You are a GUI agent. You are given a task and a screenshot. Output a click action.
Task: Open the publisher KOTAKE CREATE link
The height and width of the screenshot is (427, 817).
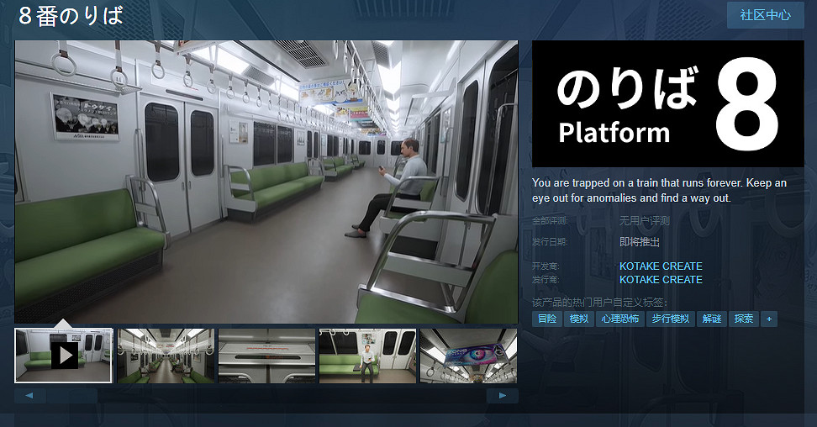click(661, 279)
